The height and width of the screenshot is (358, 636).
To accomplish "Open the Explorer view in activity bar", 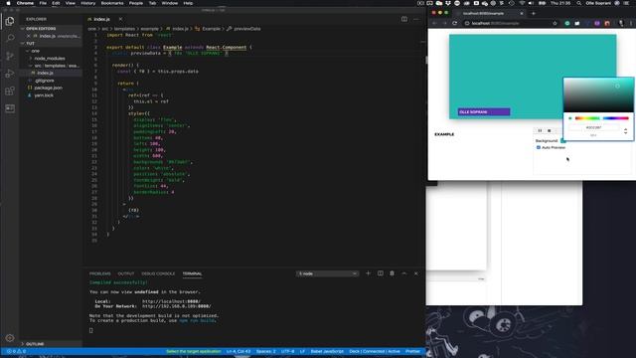I will [10, 21].
